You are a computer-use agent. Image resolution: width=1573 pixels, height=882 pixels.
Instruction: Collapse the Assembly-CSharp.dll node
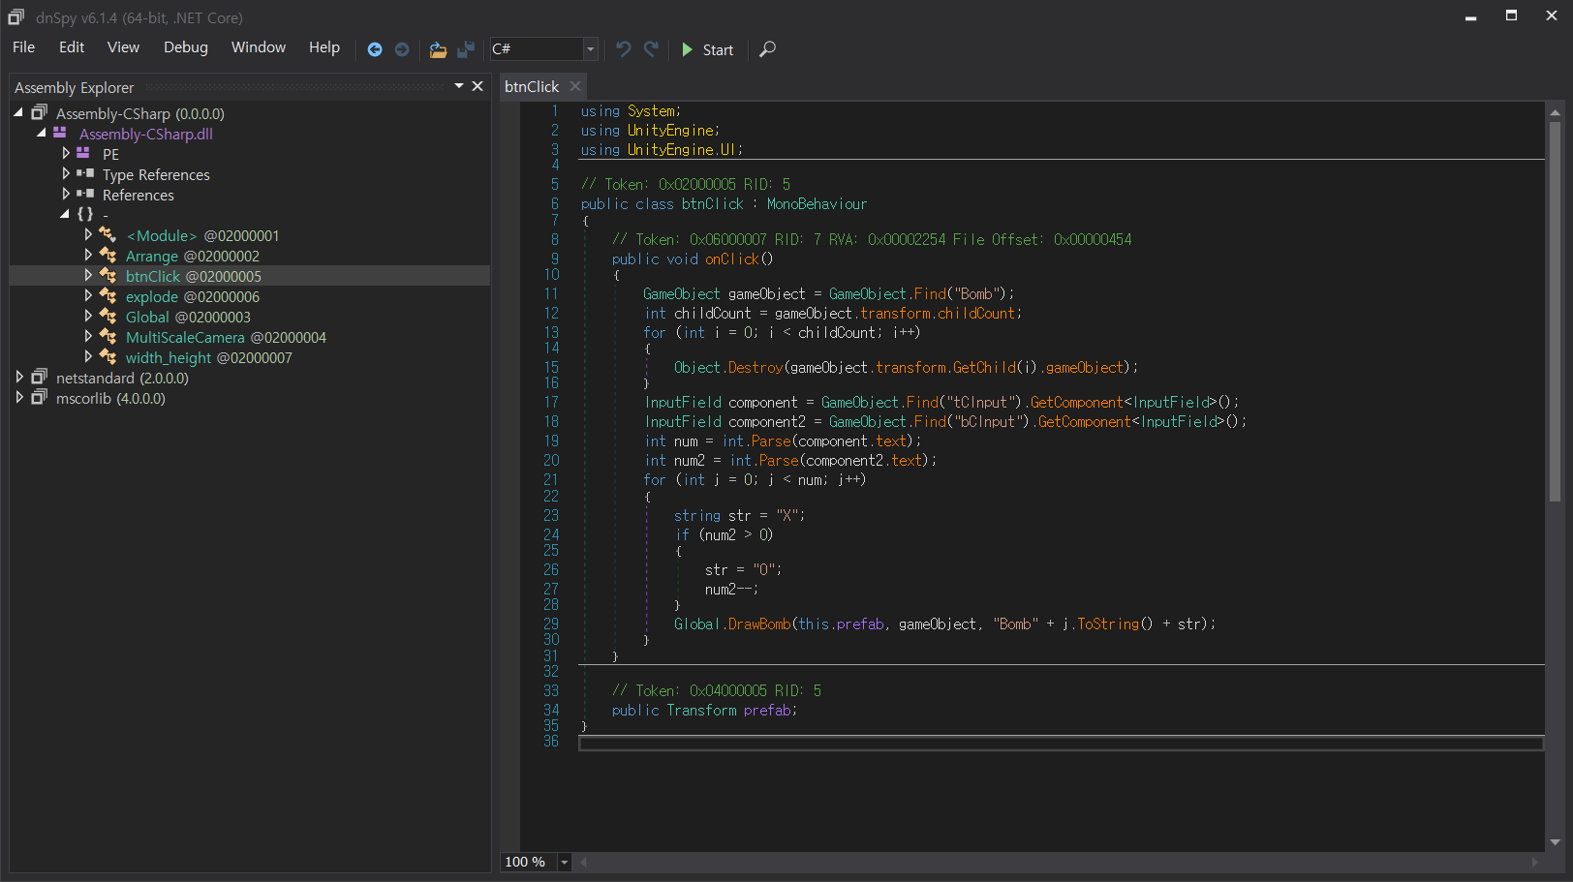click(x=42, y=134)
